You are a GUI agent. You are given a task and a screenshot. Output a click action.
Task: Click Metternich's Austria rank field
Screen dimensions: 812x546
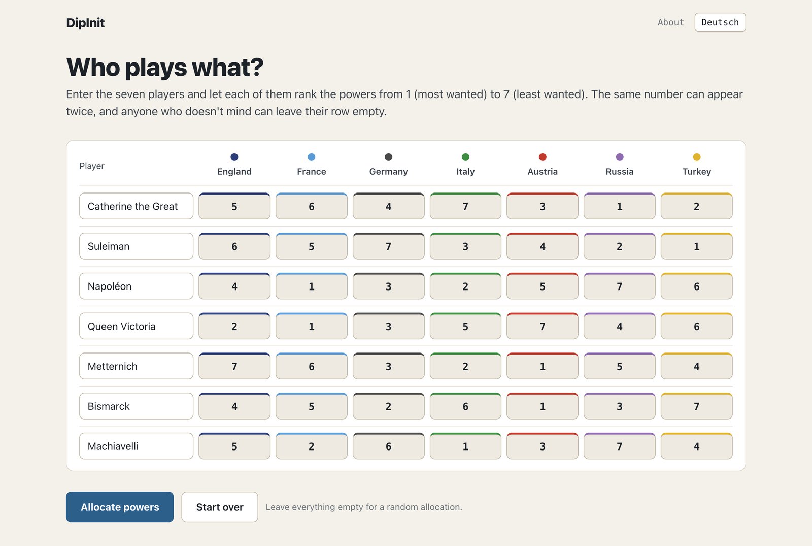[543, 366]
